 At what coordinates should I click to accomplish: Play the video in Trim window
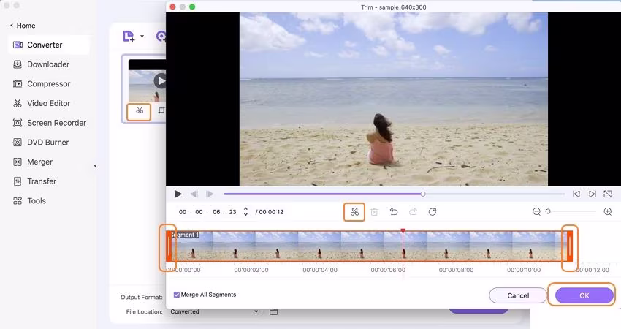178,194
